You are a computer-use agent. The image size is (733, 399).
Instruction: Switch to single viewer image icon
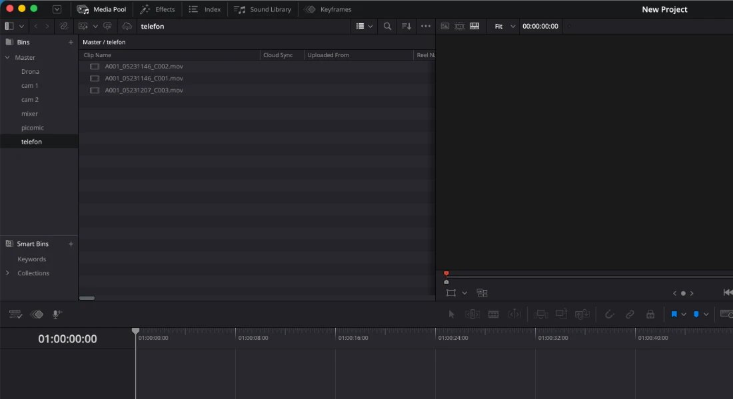tap(445, 26)
